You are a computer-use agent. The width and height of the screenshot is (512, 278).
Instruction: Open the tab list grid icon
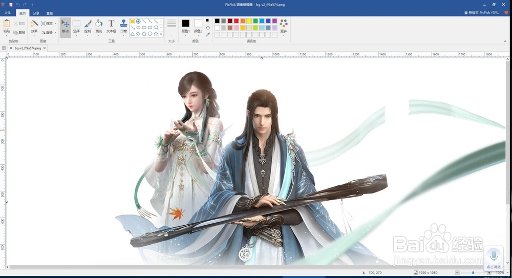(x=4, y=48)
